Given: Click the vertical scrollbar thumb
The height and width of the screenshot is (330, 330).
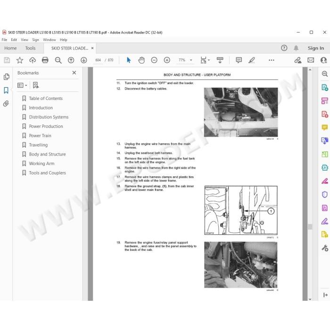Looking at the screenshot, I should tap(310, 227).
